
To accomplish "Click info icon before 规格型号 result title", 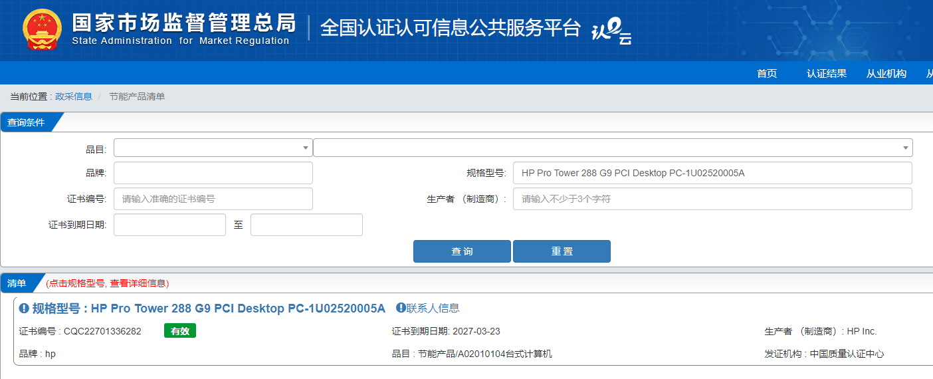I will [24, 308].
